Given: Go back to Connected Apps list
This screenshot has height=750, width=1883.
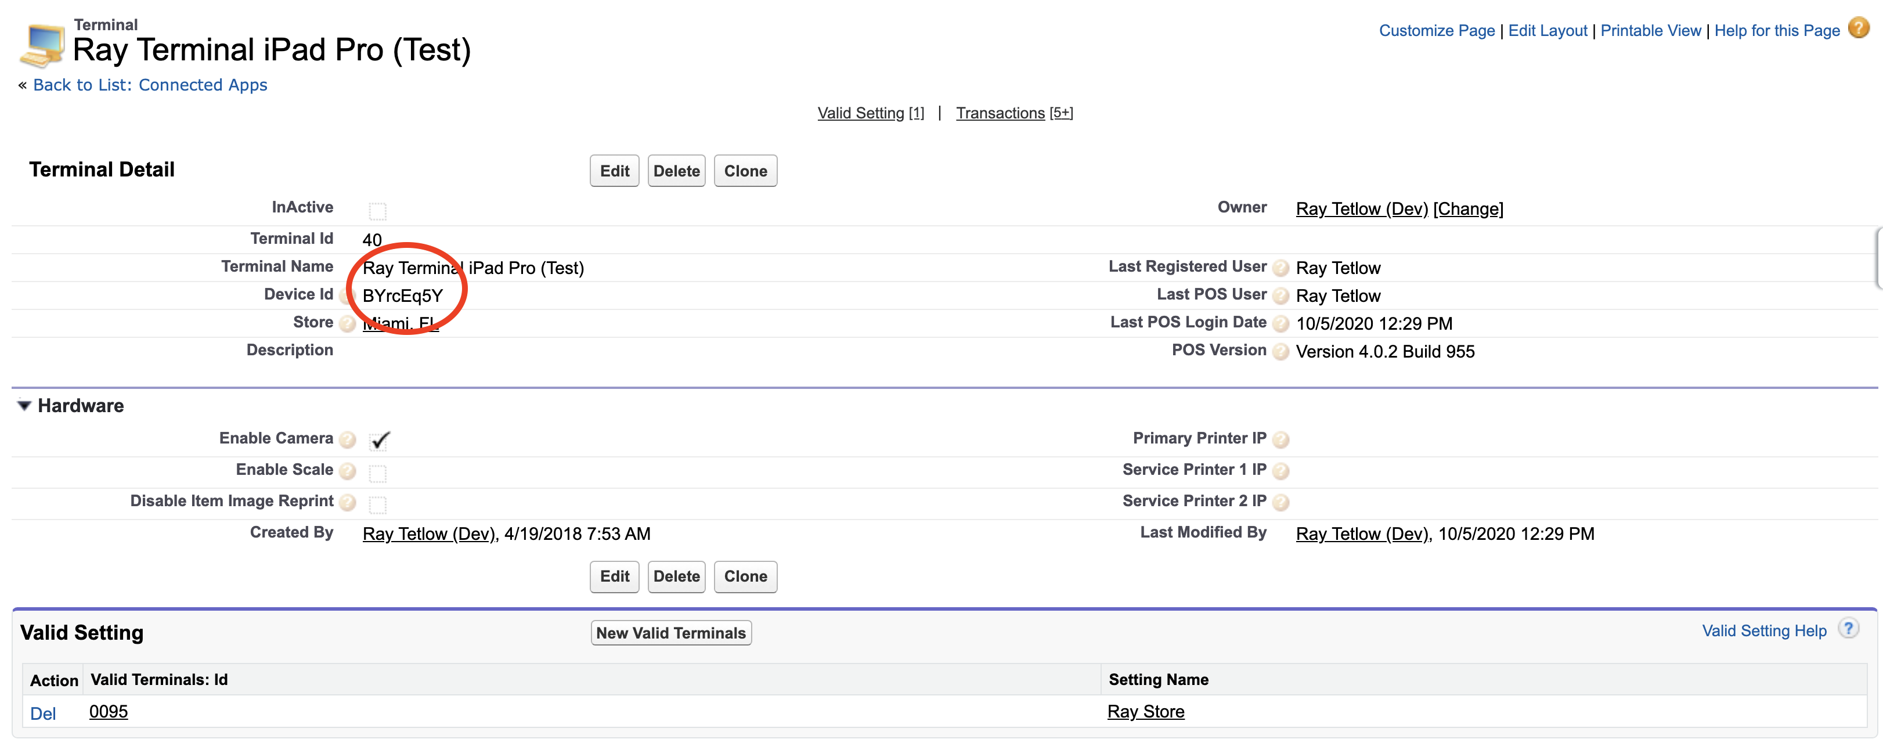Looking at the screenshot, I should [x=150, y=85].
